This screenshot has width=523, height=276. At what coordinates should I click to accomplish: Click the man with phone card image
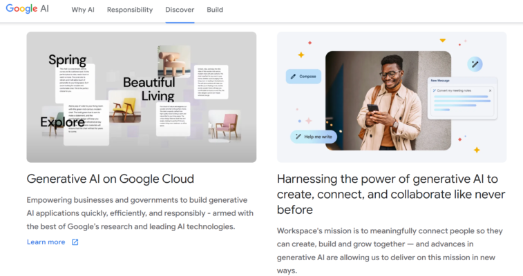tap(388, 101)
